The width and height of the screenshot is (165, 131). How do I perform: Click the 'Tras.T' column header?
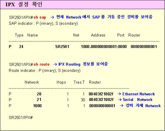[x=79, y=82]
